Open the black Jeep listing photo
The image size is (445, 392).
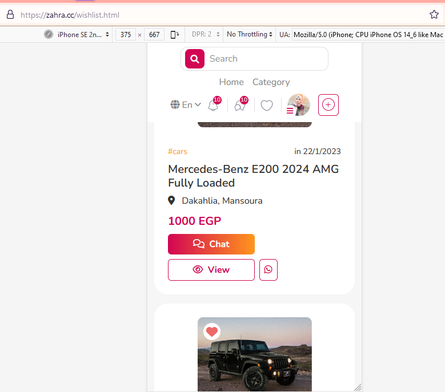coord(255,354)
